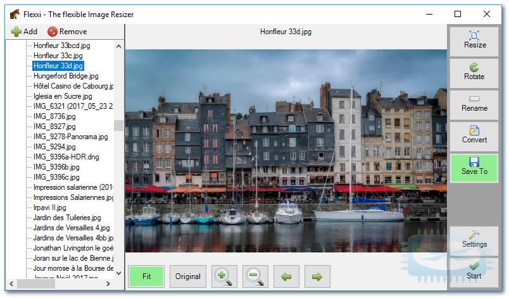Click the horizontal scrollbar thumb below file list
Screen dimensions: 509x298
point(35,283)
